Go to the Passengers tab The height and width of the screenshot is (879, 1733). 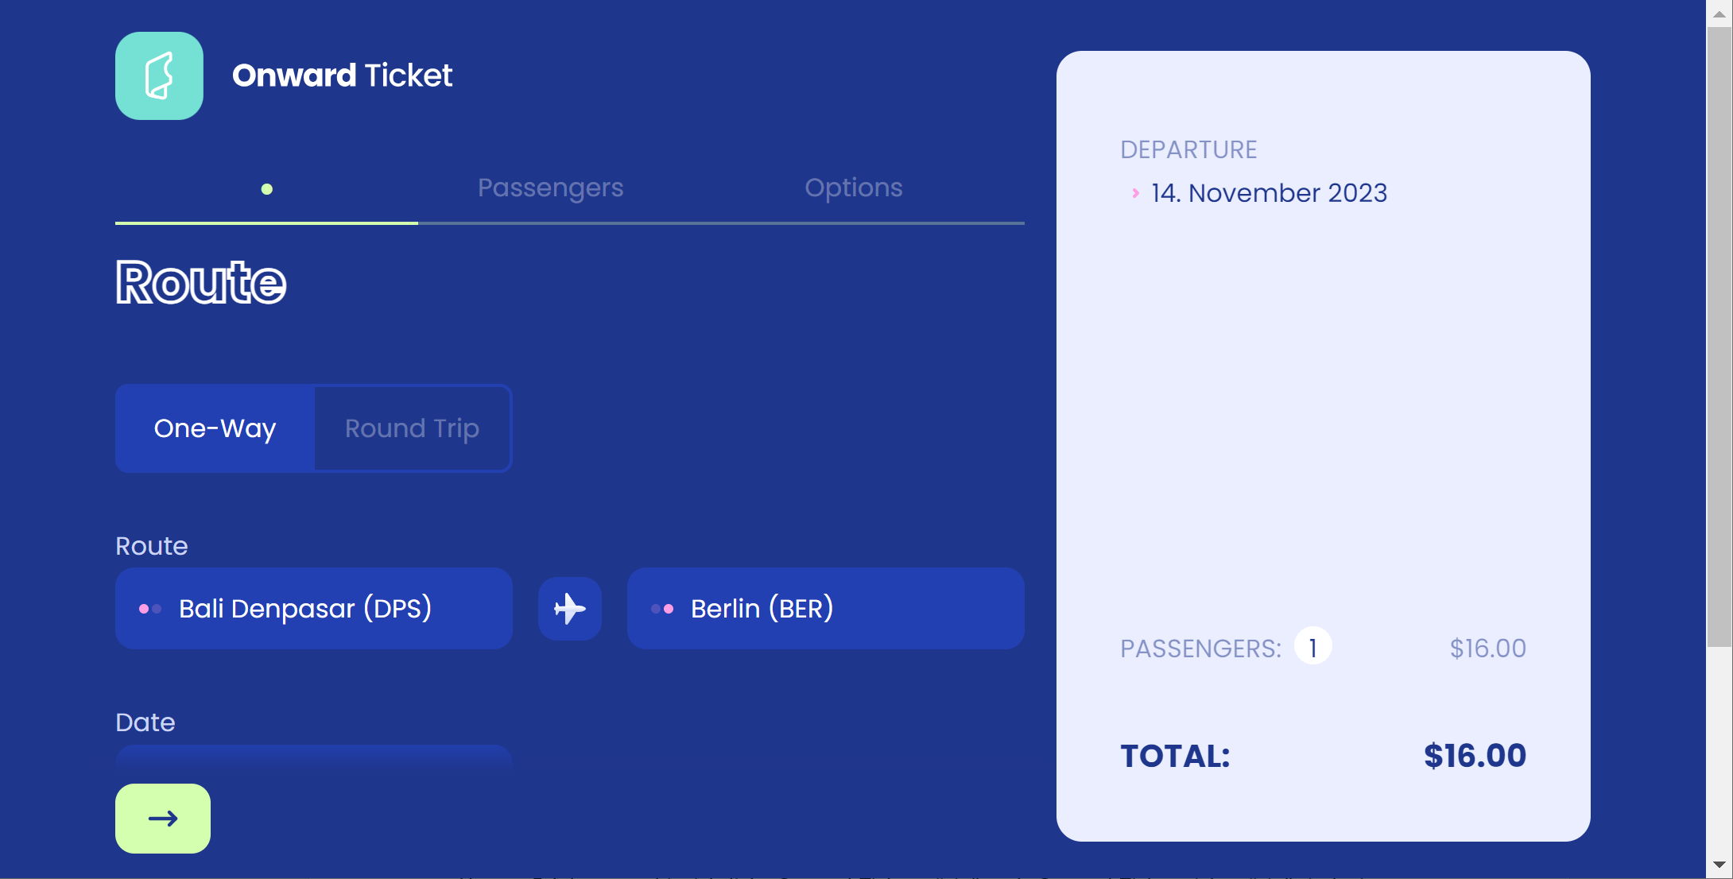click(550, 188)
